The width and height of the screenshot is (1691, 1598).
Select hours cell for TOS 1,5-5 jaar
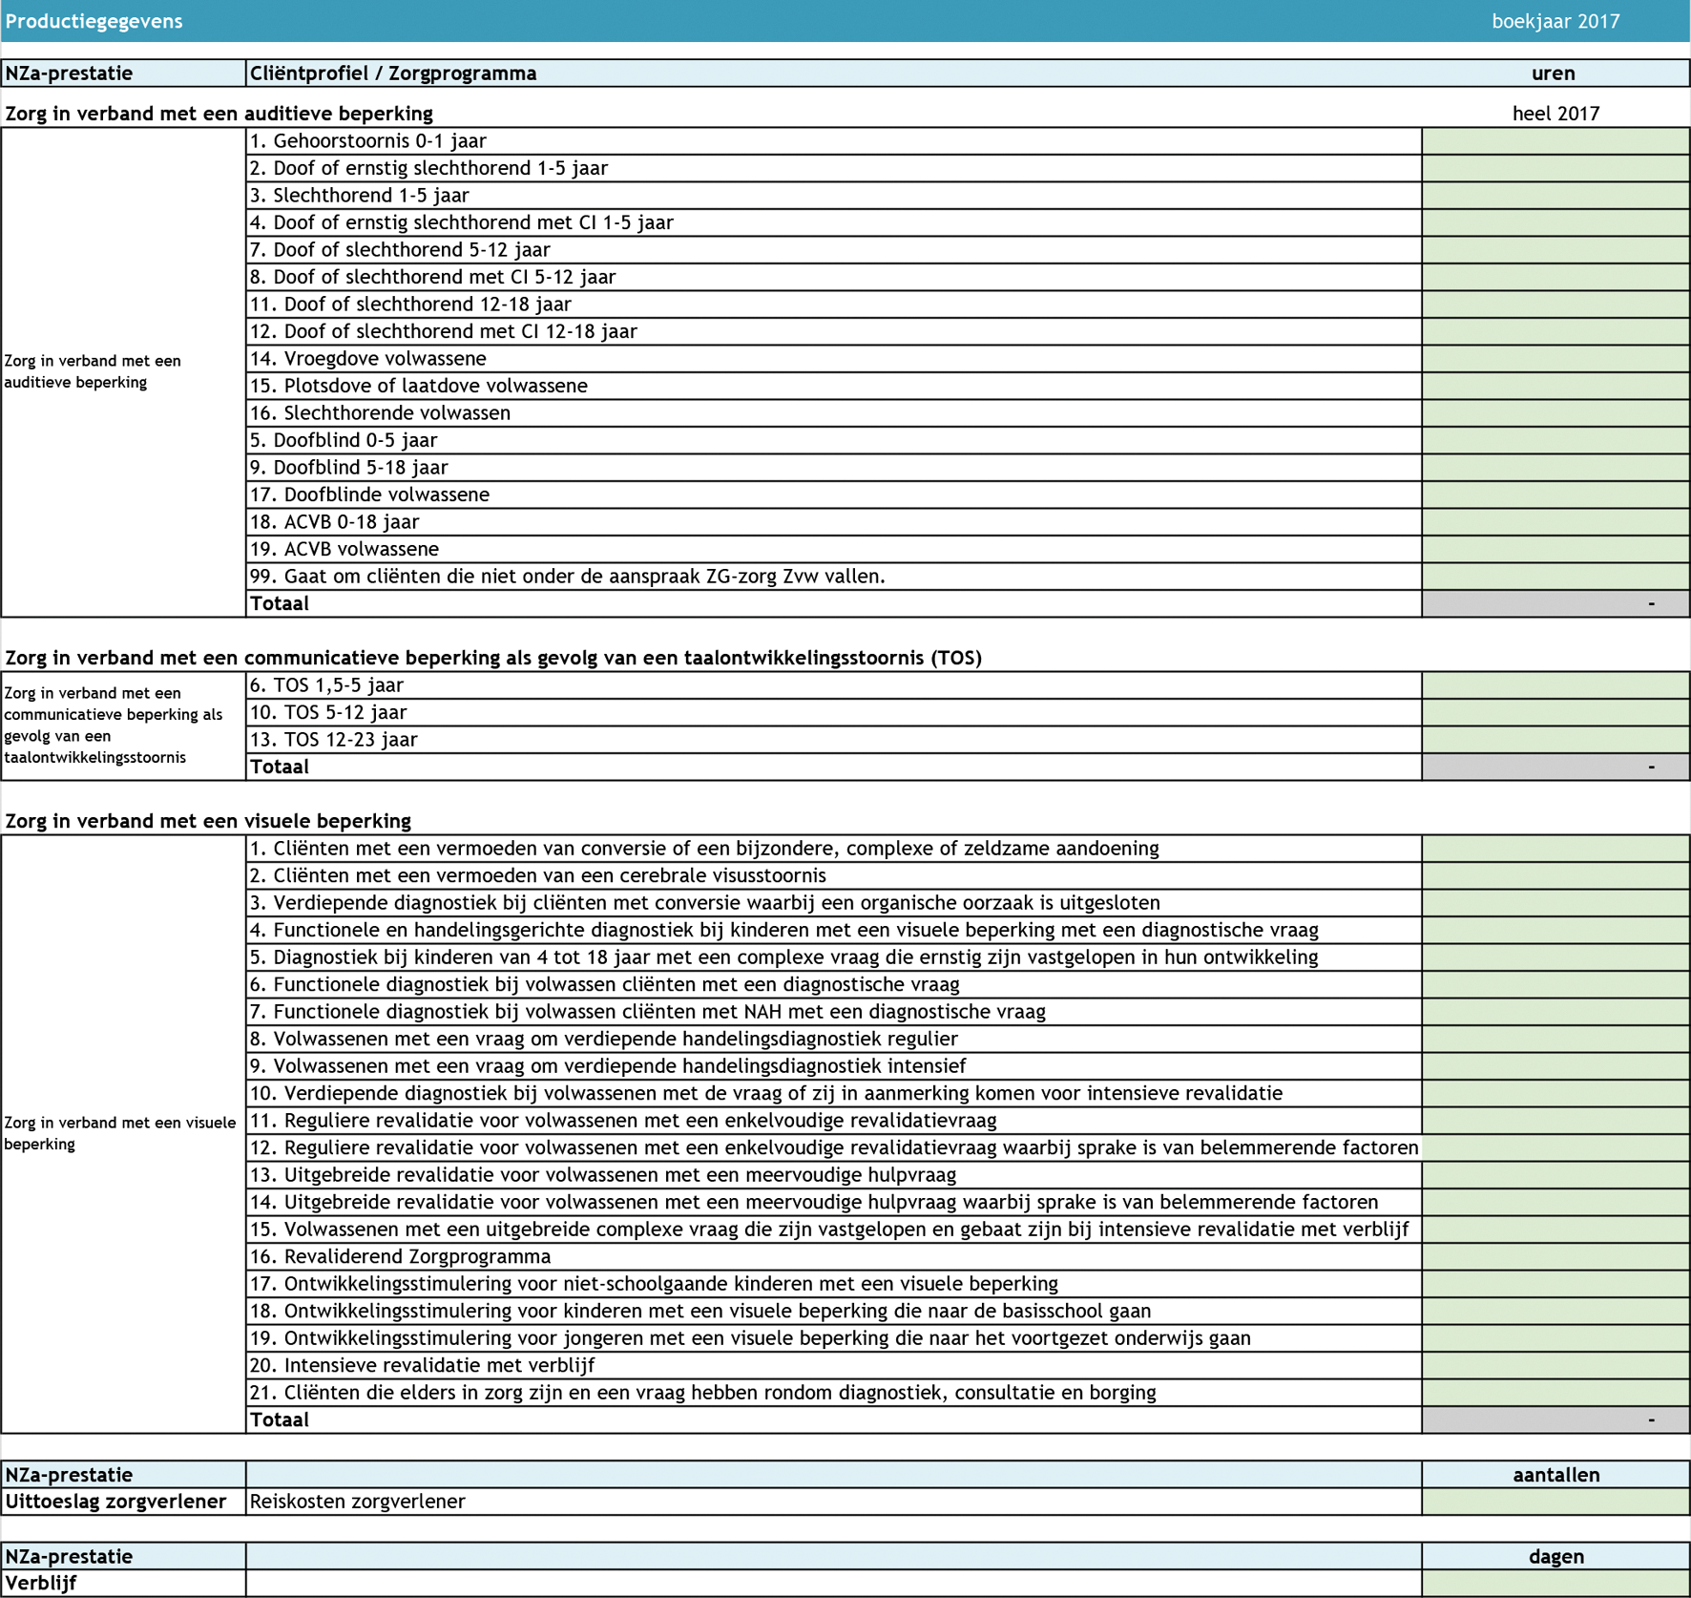1555,685
